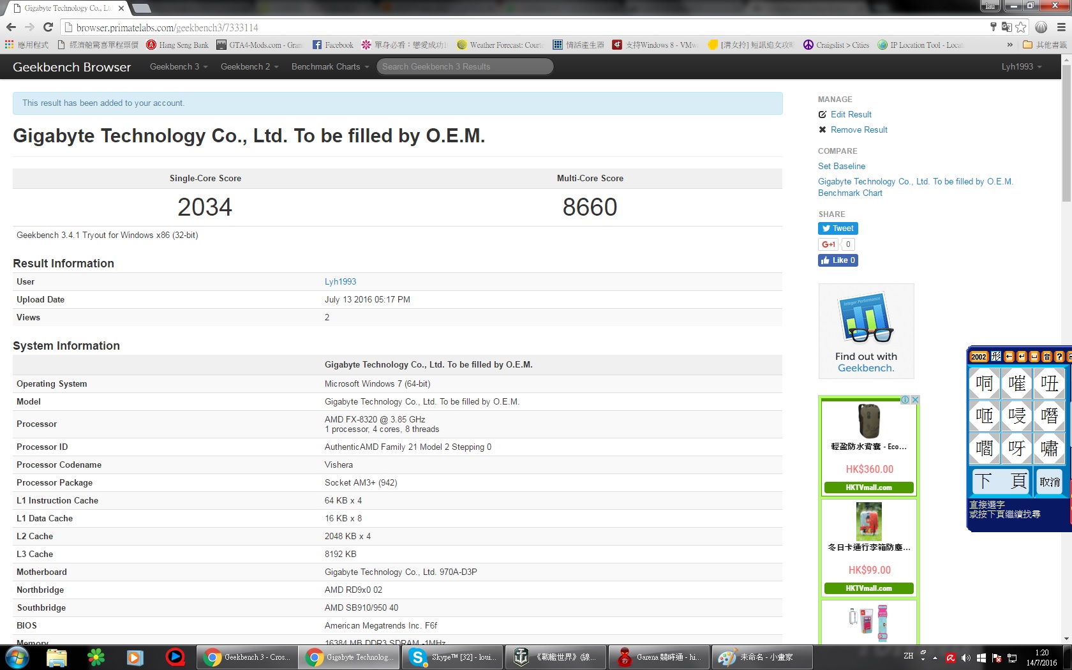Screen dimensions: 1072x670
Task: Click IME backspace arrow icon
Action: (1009, 357)
